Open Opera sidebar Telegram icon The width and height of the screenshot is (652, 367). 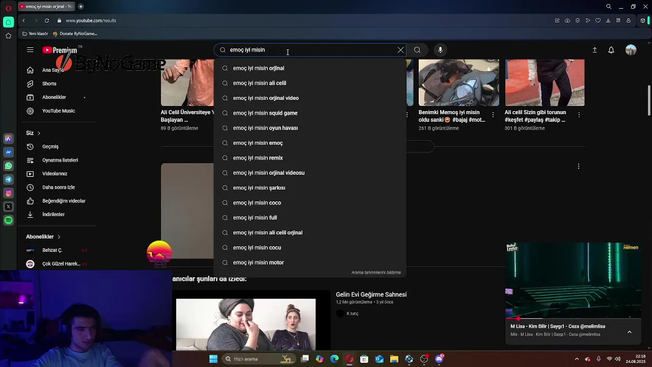[8, 179]
